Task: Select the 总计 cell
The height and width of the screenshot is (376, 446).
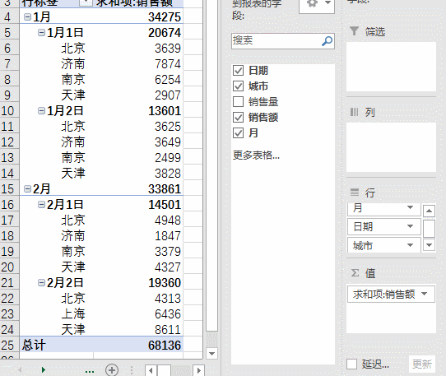Action: click(56, 346)
